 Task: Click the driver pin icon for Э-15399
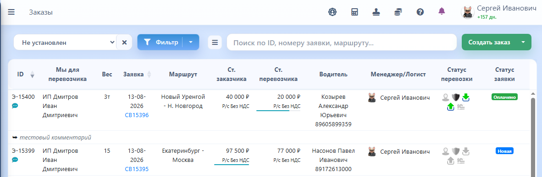446,151
